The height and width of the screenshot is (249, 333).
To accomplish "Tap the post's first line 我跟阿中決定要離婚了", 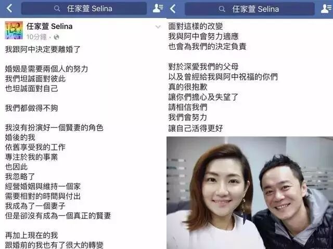I will 43,49.
